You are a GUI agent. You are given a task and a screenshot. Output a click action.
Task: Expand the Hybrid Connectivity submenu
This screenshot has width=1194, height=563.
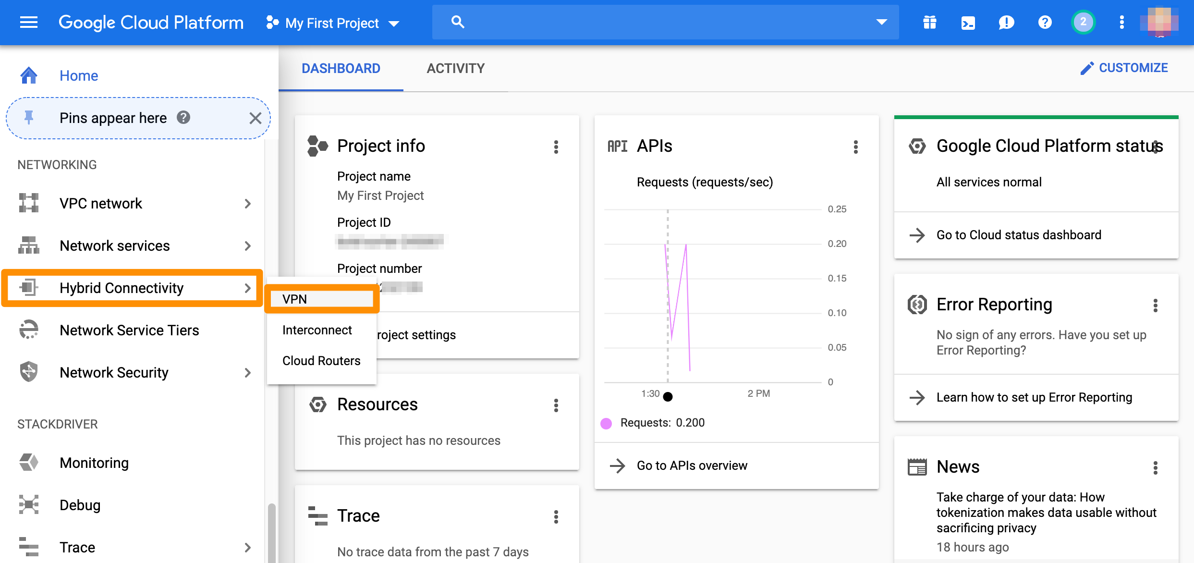pyautogui.click(x=122, y=288)
